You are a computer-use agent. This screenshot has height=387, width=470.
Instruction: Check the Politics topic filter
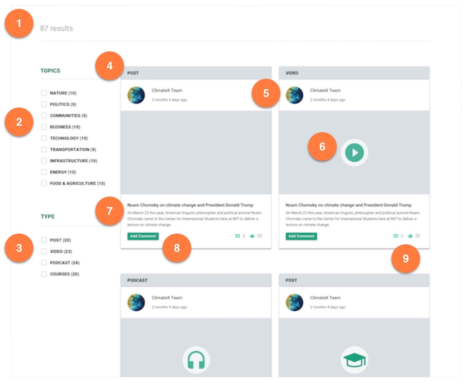click(44, 104)
